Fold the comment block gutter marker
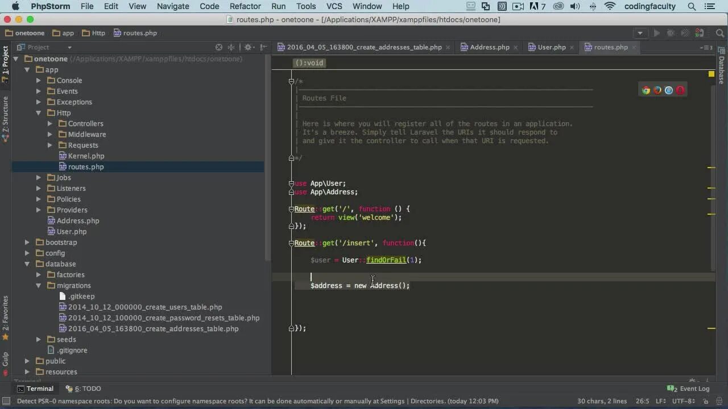Image resolution: width=728 pixels, height=409 pixels. point(291,81)
